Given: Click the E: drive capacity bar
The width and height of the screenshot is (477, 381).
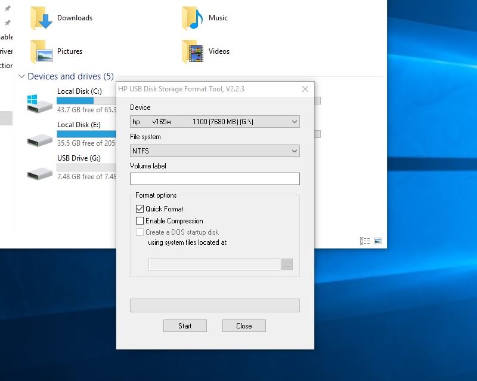Looking at the screenshot, I should (86, 134).
